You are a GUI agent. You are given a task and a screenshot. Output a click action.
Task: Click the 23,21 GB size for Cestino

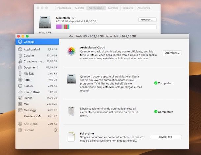point(52,56)
